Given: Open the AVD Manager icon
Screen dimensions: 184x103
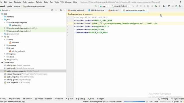Looking at the screenshot, I should pos(176,6).
